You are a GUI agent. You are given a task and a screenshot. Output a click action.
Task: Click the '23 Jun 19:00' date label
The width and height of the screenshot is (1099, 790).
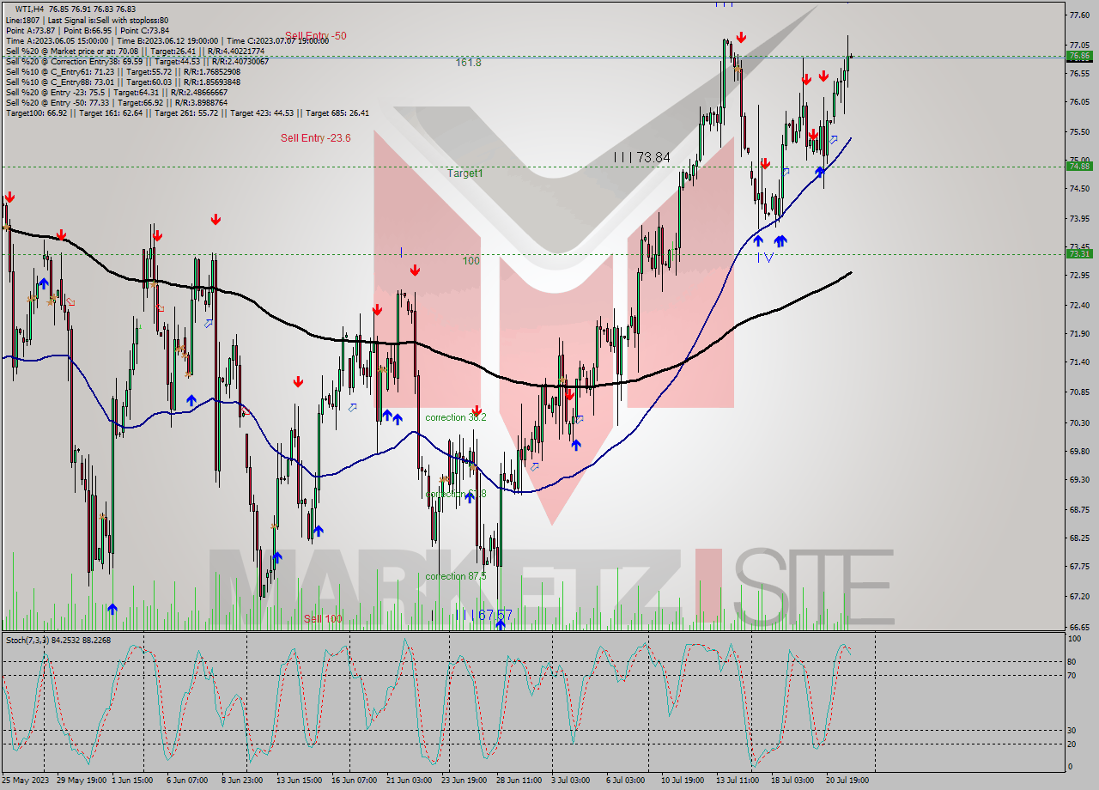[464, 781]
